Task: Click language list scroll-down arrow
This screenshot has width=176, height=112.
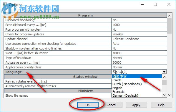Action: click(x=164, y=95)
